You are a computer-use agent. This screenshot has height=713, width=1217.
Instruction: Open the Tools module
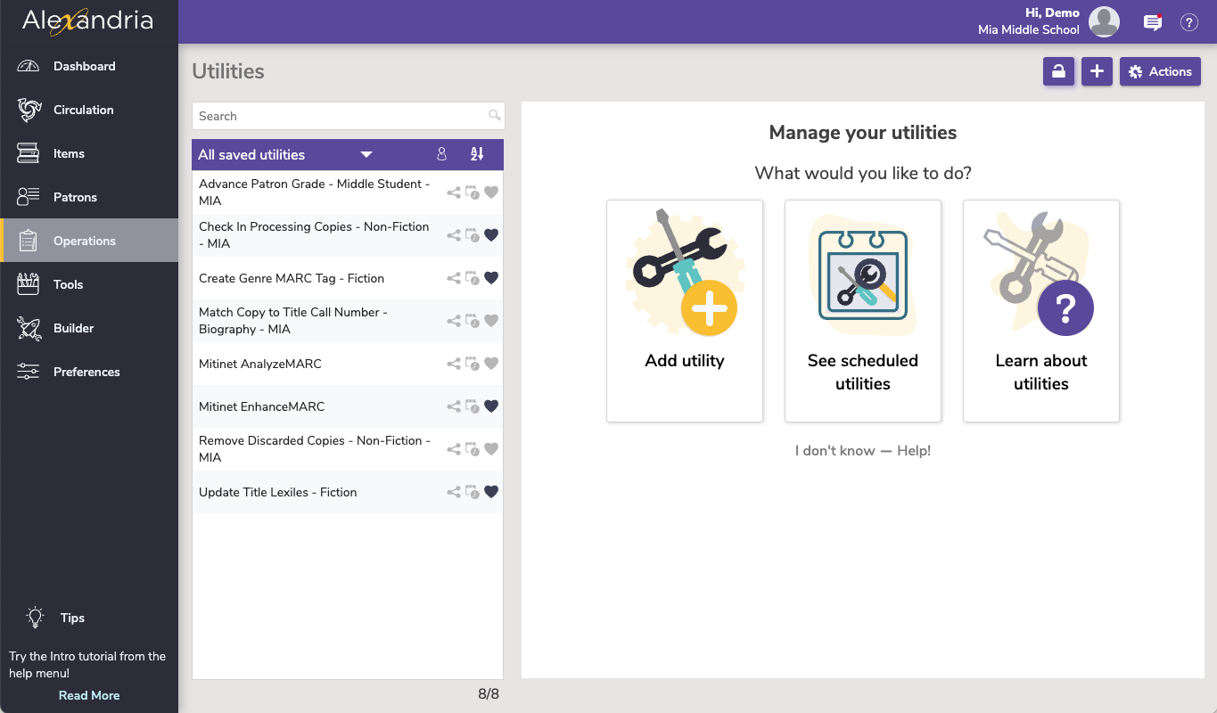click(70, 284)
